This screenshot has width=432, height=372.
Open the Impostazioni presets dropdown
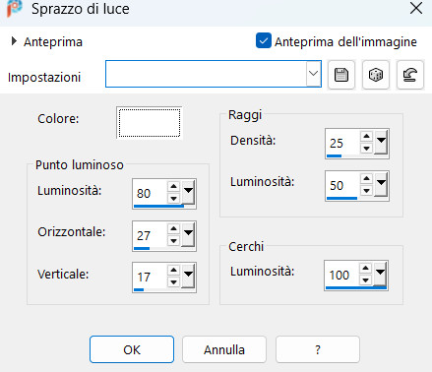pos(313,74)
